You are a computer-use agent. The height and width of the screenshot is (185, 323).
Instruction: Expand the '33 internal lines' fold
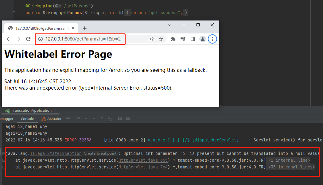(290, 167)
